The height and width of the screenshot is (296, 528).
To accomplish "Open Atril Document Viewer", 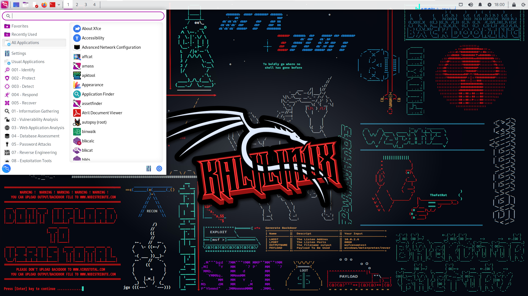I will [x=102, y=113].
